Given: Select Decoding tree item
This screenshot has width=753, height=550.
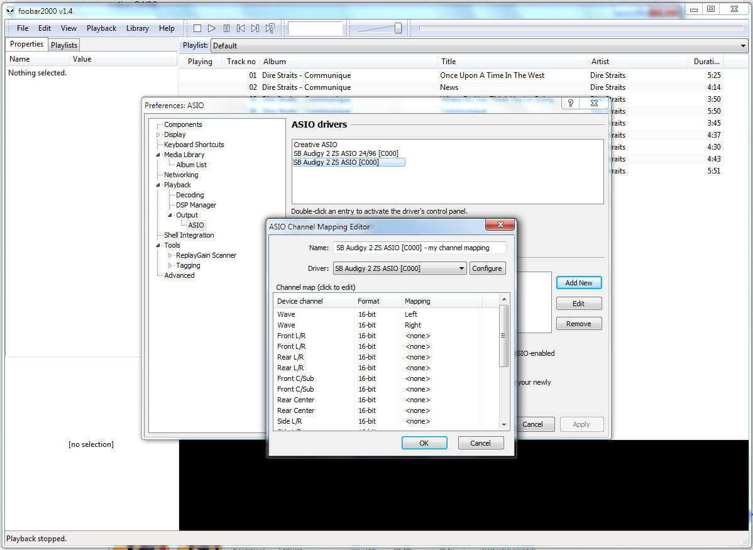Looking at the screenshot, I should (x=190, y=195).
